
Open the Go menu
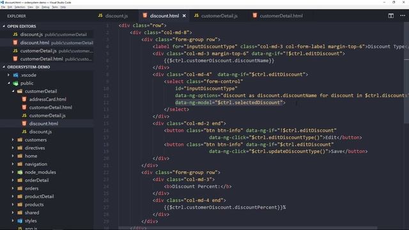[38, 7]
